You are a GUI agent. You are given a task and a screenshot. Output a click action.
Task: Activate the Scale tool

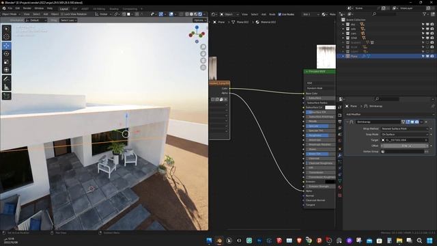click(6, 62)
